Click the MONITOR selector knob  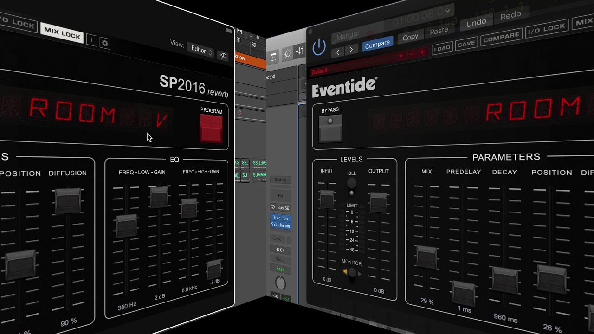click(352, 273)
